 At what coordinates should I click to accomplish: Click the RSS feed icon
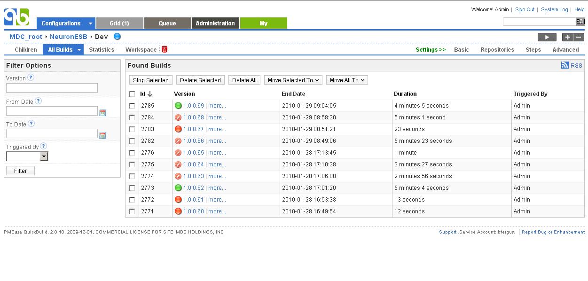[x=564, y=65]
